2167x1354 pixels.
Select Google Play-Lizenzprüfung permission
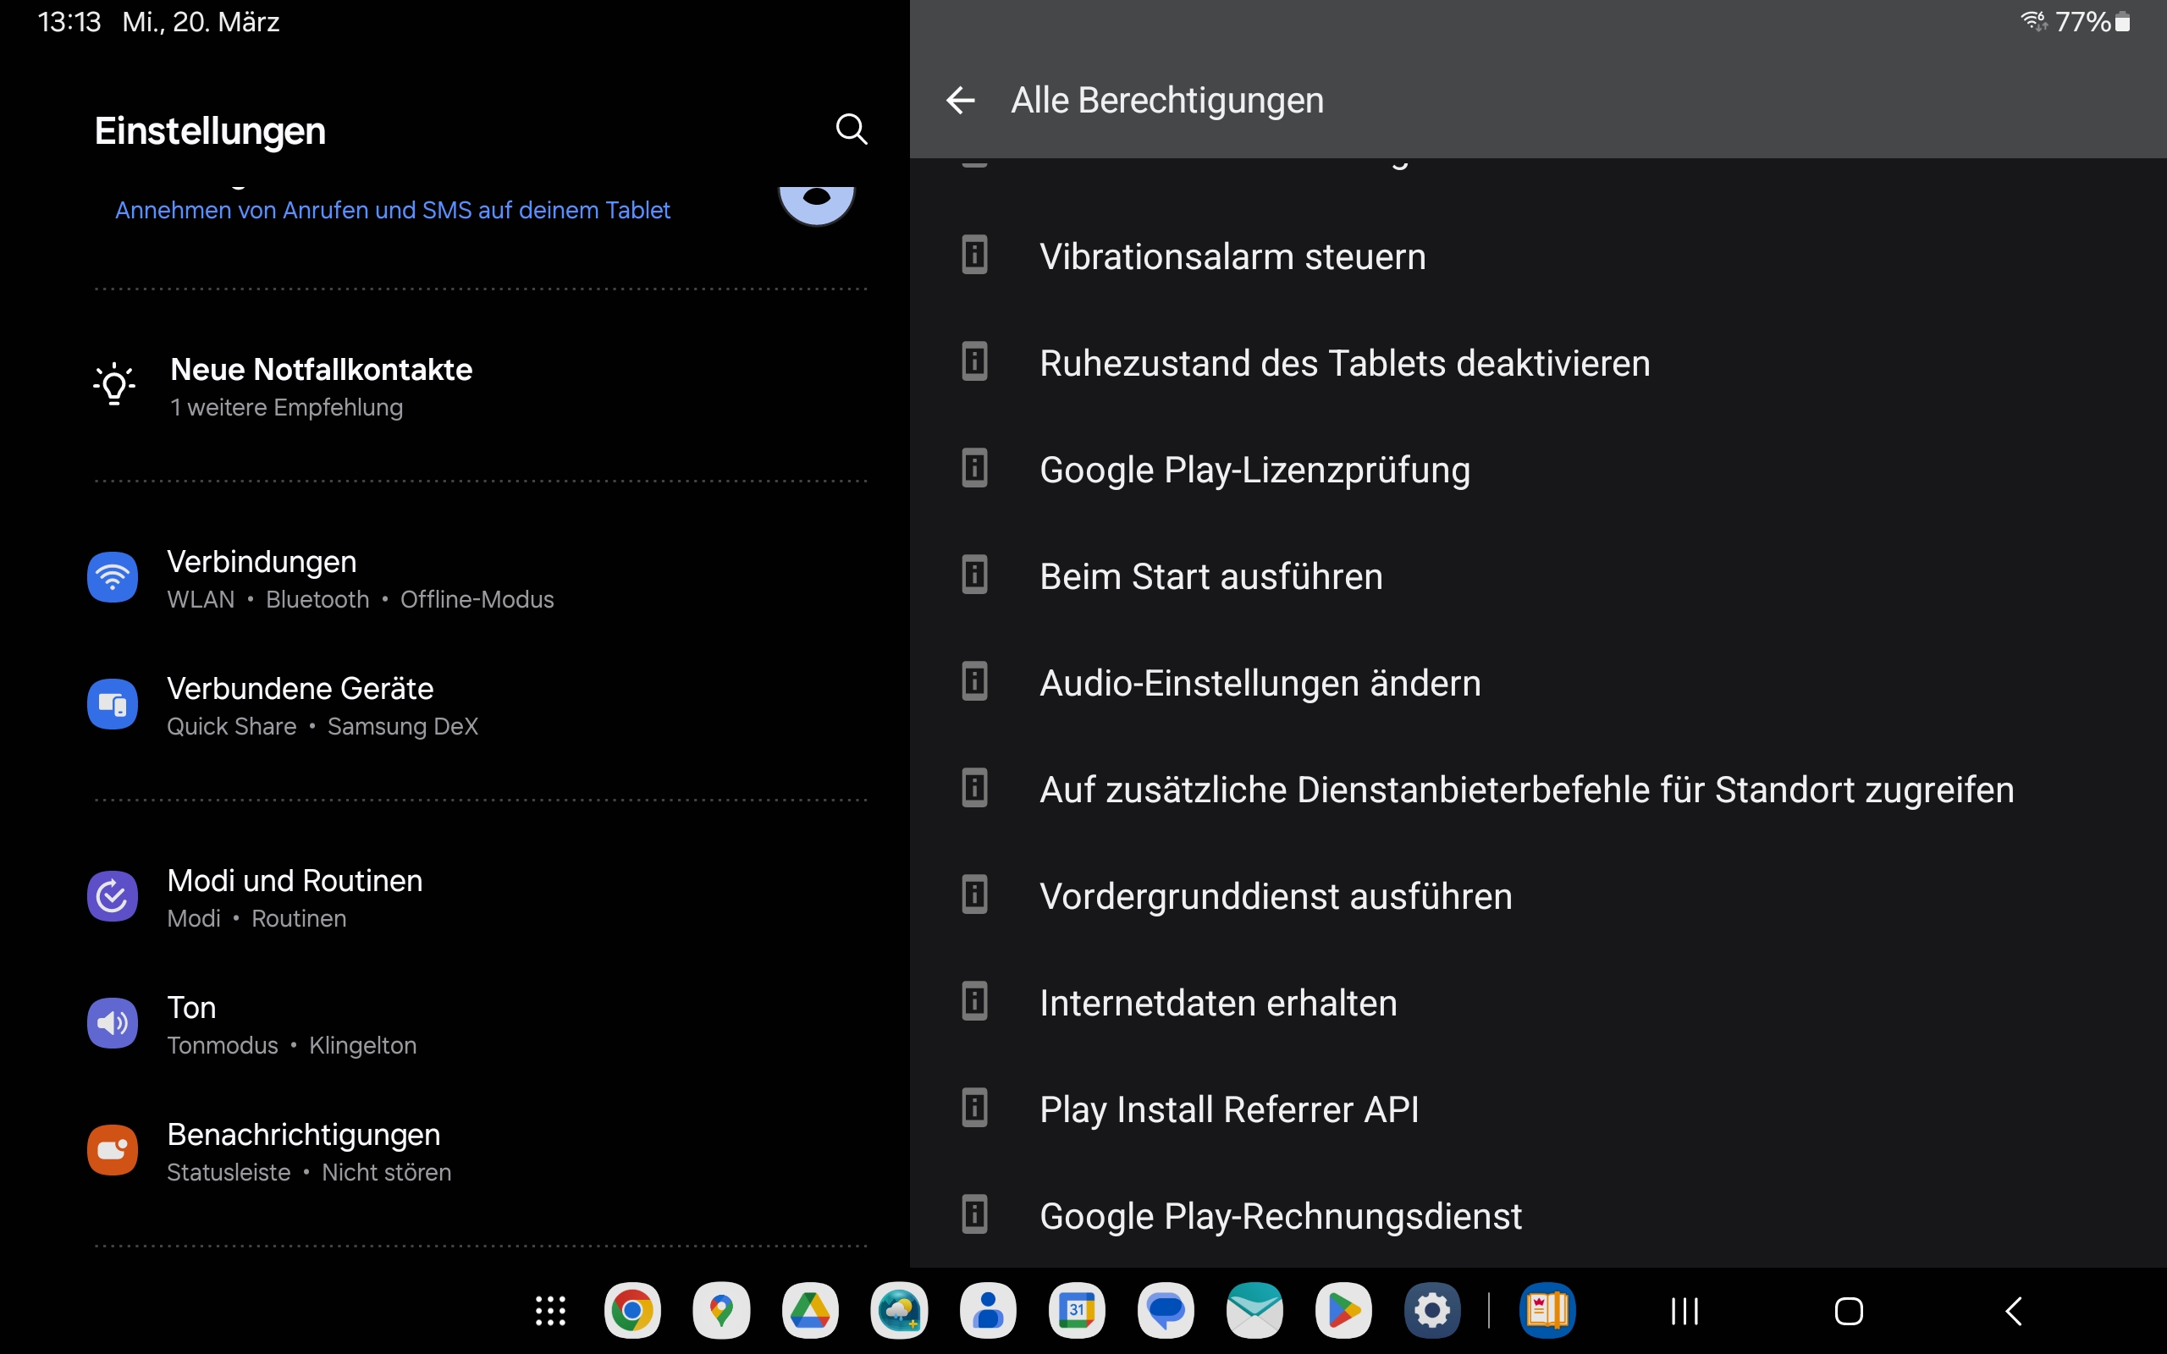point(1254,471)
